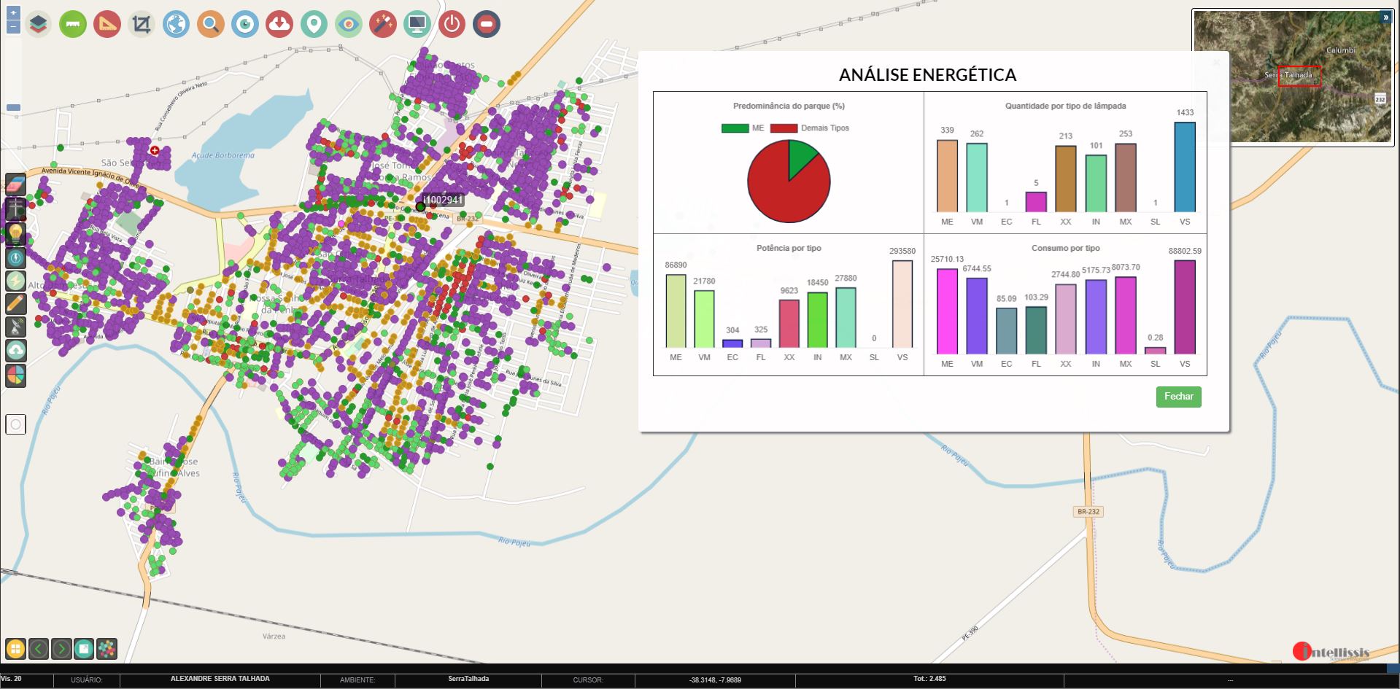Select the eraser tool in sidebar

point(15,185)
